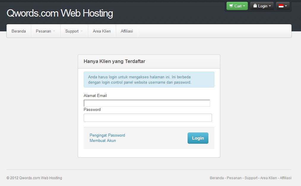Open the top Login dropdown caret
Screen dimensions: 301x186
pyautogui.click(x=270, y=6)
